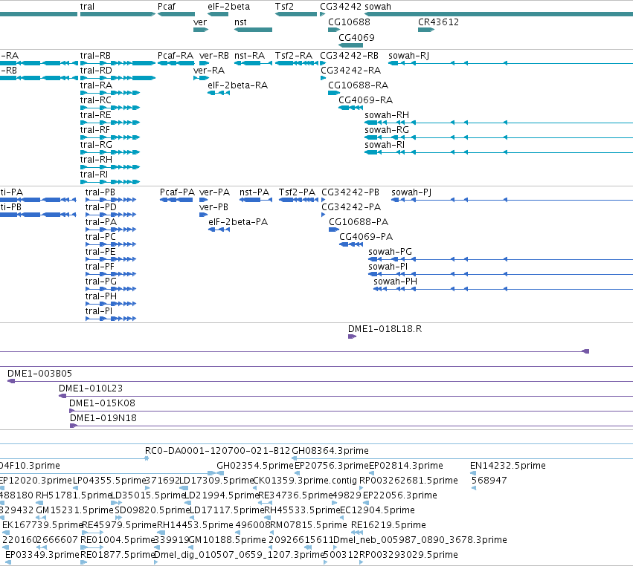The width and height of the screenshot is (633, 566).
Task: Select the RP003262681.5prime EST
Action: 362,488
